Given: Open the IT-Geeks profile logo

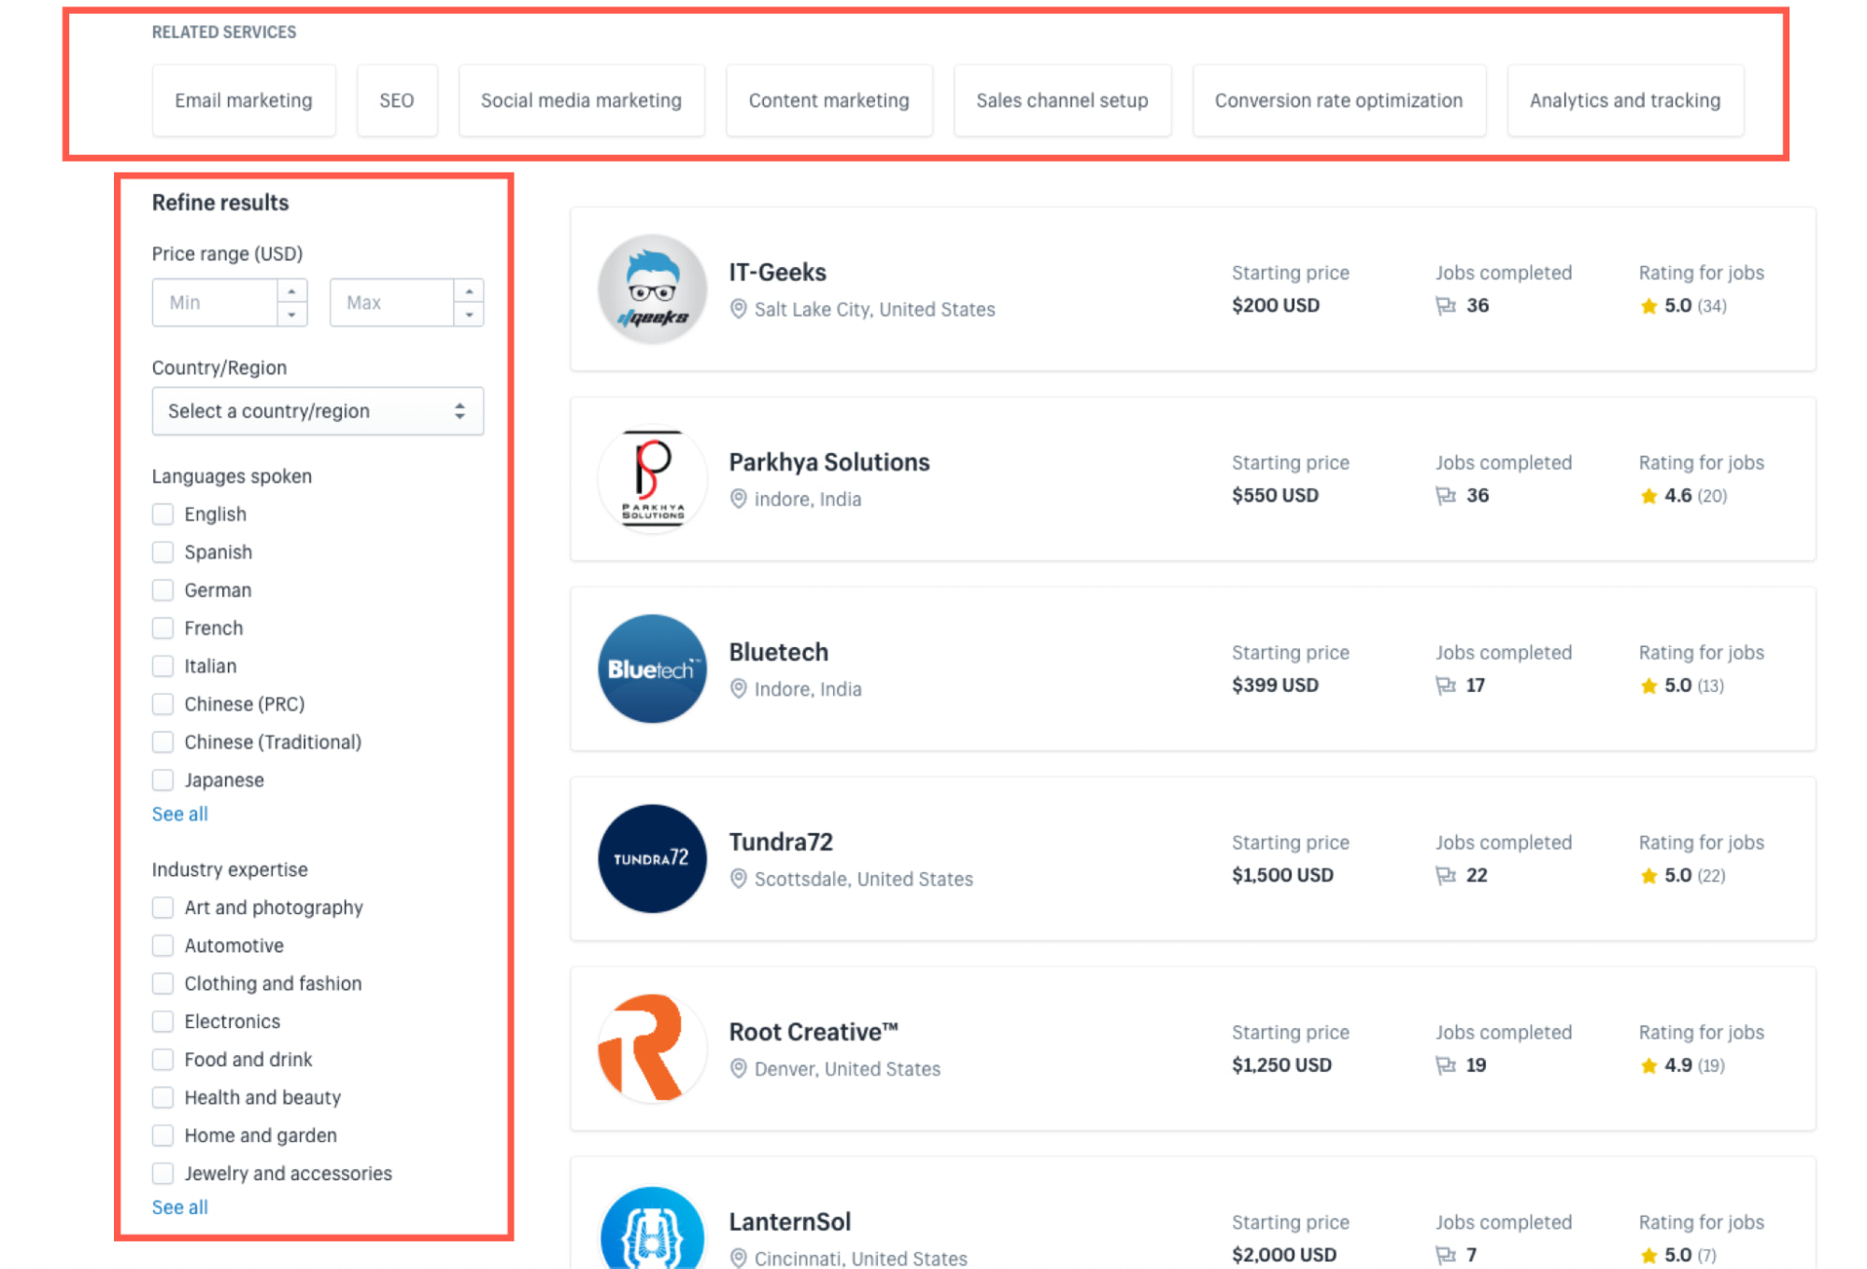Looking at the screenshot, I should pos(651,289).
